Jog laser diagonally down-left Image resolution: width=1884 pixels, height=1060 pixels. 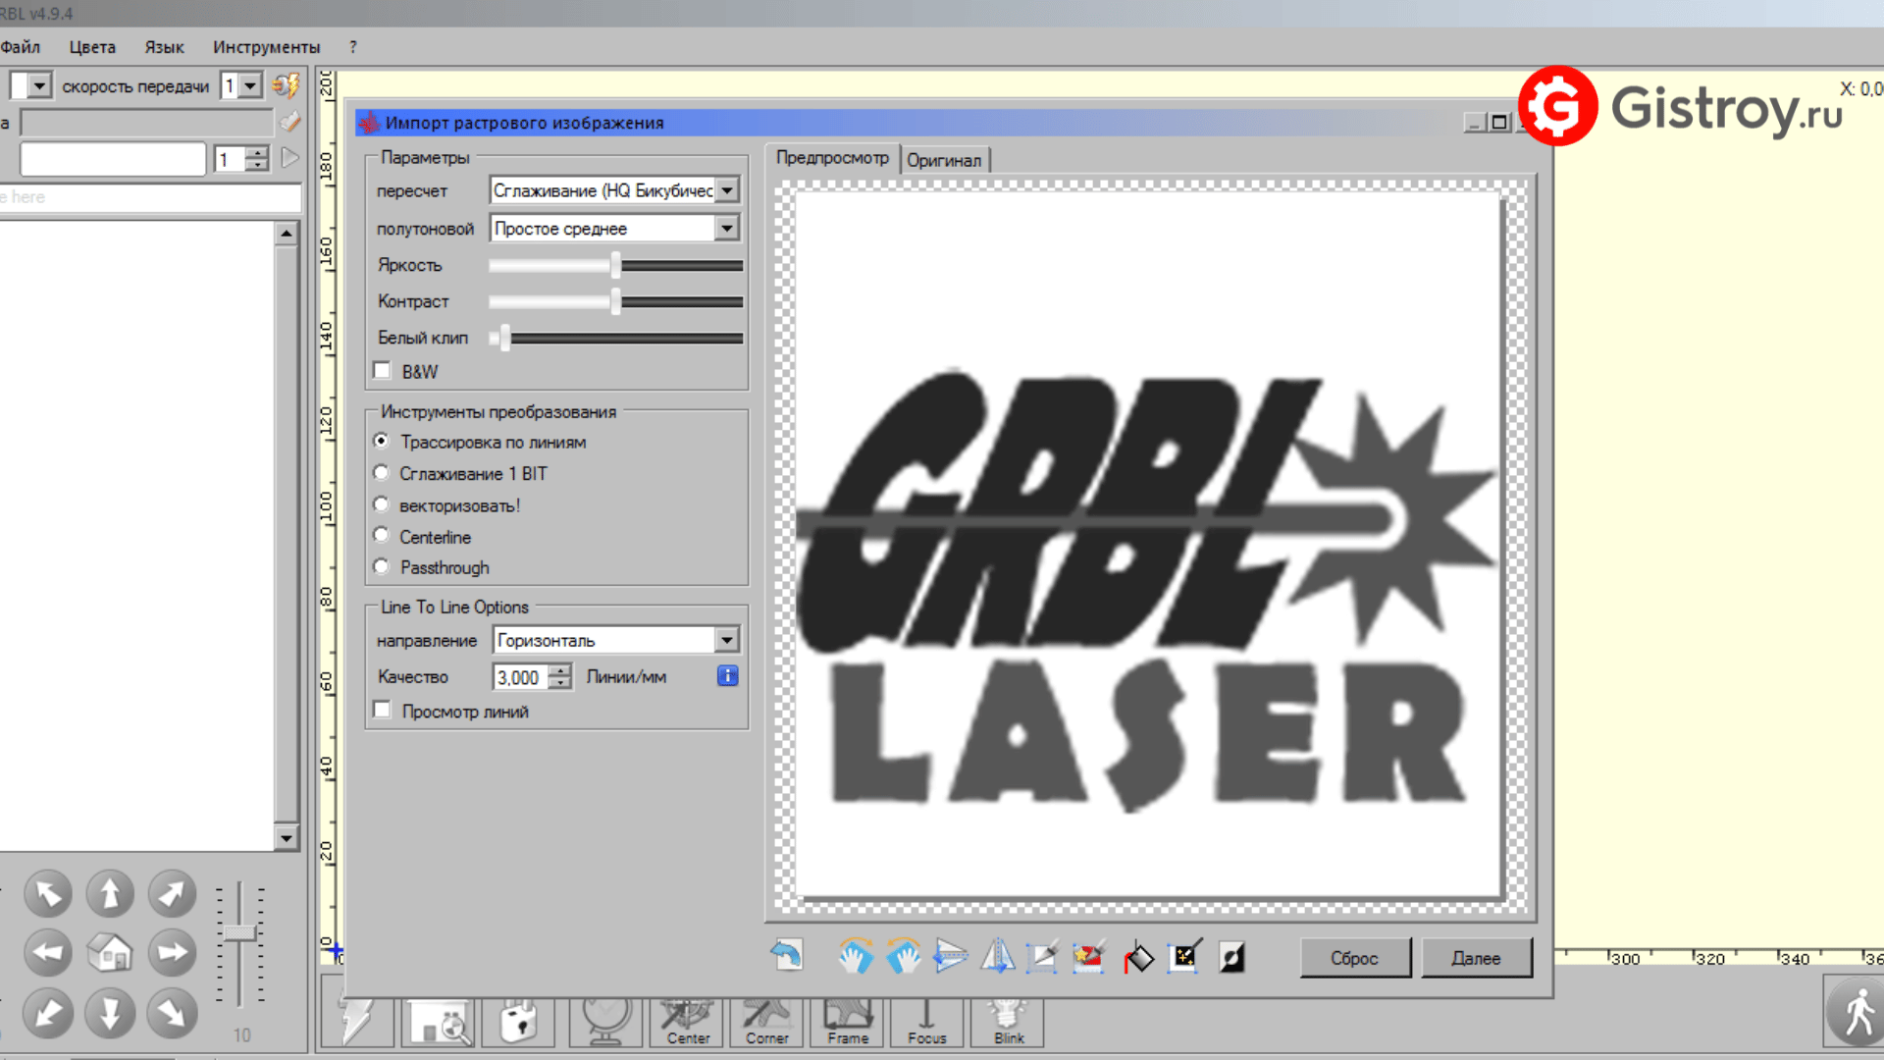click(x=48, y=1013)
